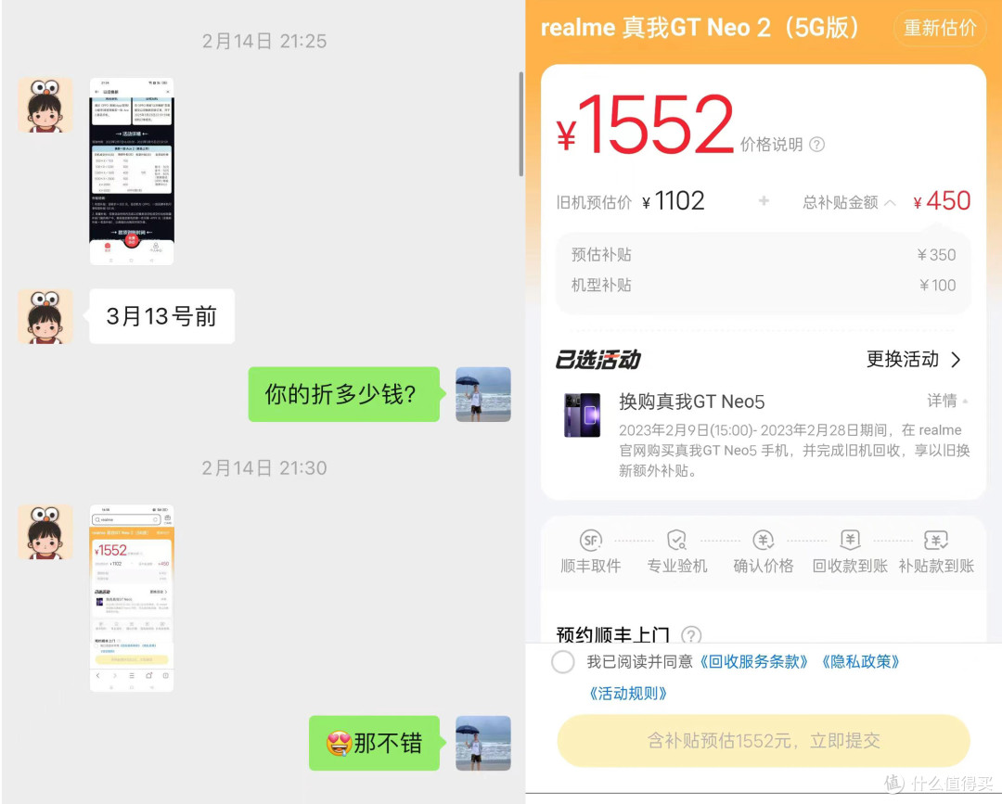The width and height of the screenshot is (1002, 804).
Task: Click the ¥450 total subsidy amount
Action: (x=942, y=202)
